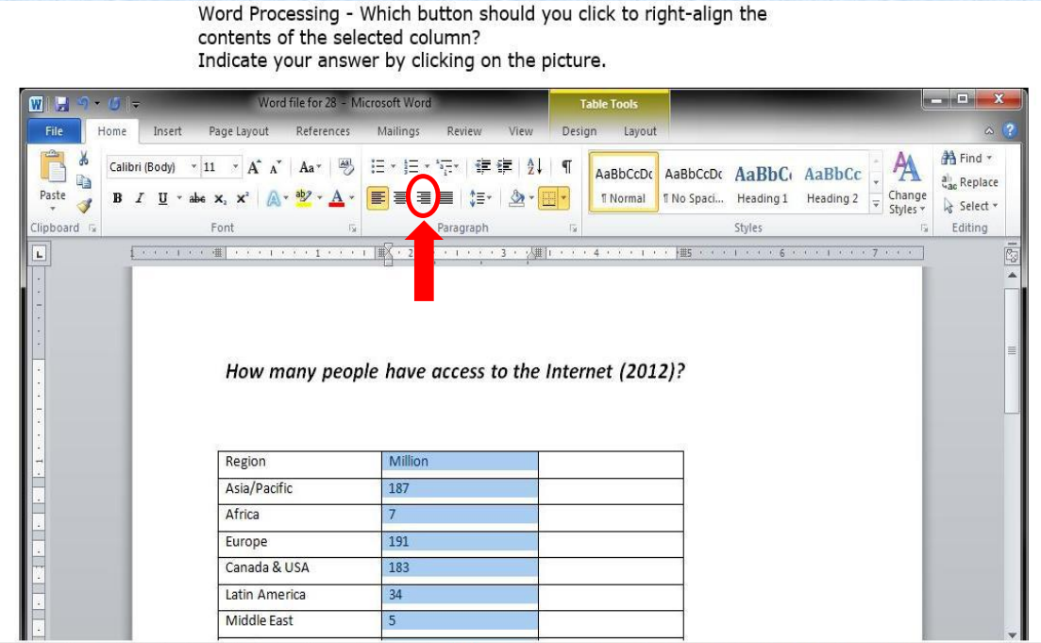Expand the Styles gallery More arrow

[x=876, y=205]
